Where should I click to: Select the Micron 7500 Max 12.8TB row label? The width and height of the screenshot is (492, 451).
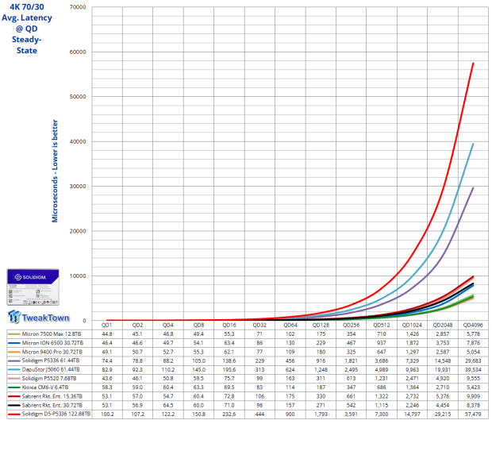(x=52, y=333)
